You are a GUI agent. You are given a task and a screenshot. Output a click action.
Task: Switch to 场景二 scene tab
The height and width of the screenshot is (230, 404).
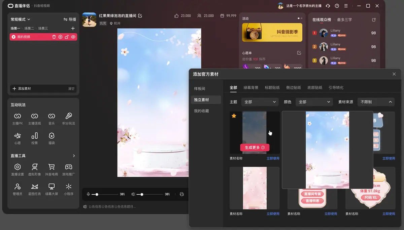pos(29,29)
